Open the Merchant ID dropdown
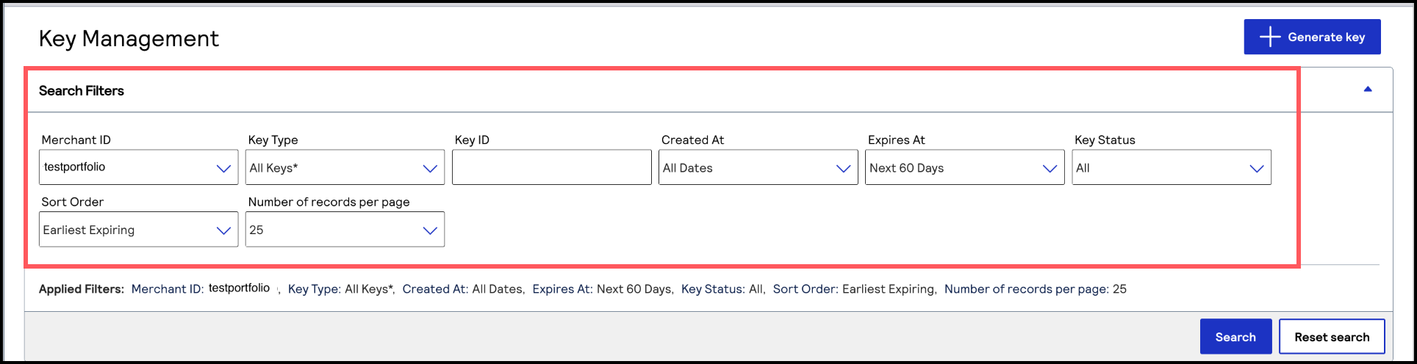1417x364 pixels. [x=138, y=167]
